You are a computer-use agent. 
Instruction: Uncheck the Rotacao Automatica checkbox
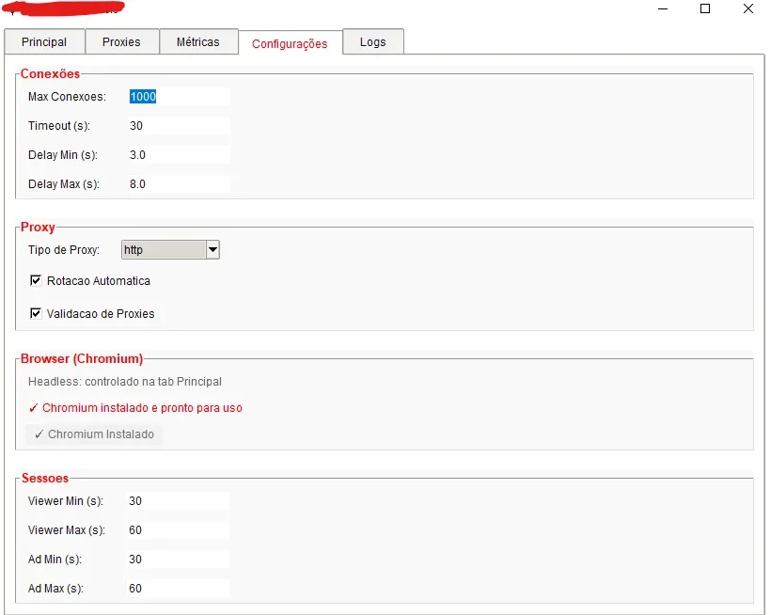(x=36, y=280)
